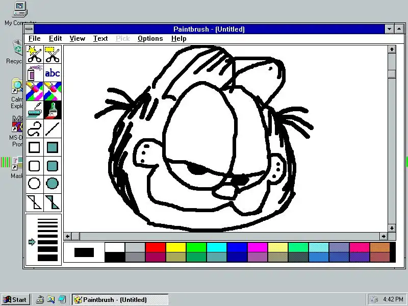Click the clock showing 4:42 PM
Viewport: 408px width, 306px height.
tap(393, 299)
